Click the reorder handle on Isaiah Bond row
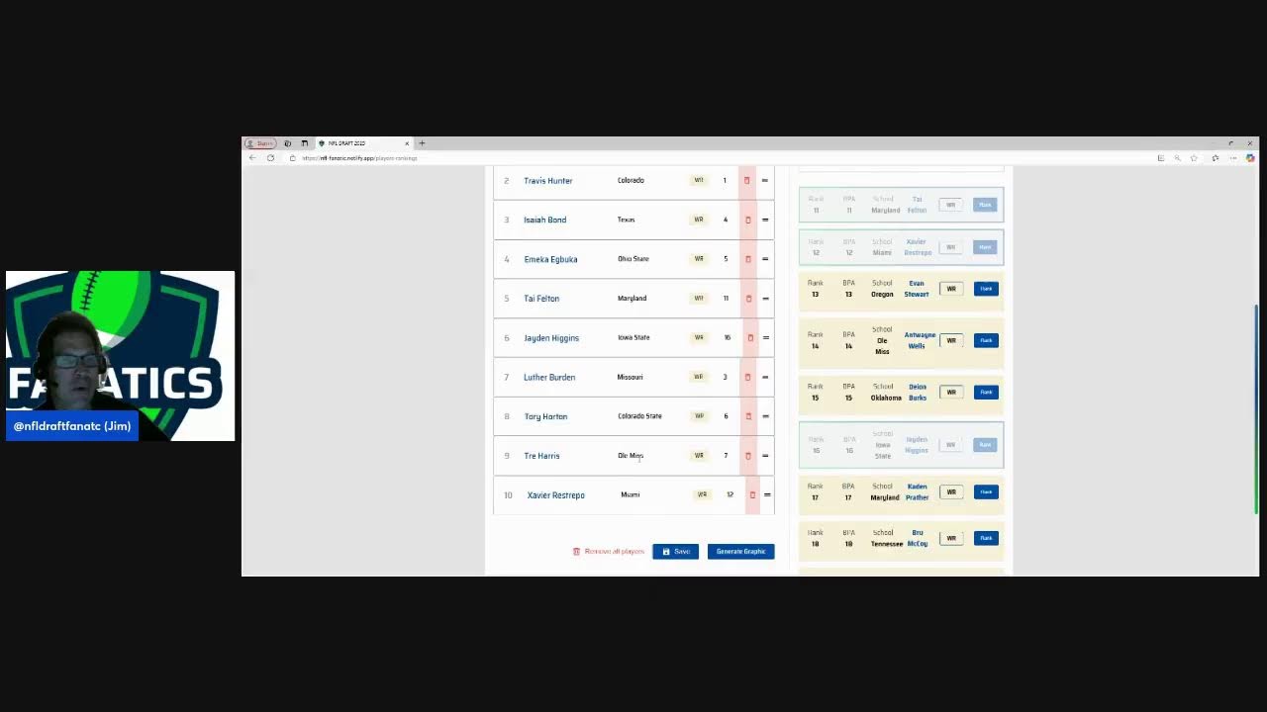 coord(765,220)
